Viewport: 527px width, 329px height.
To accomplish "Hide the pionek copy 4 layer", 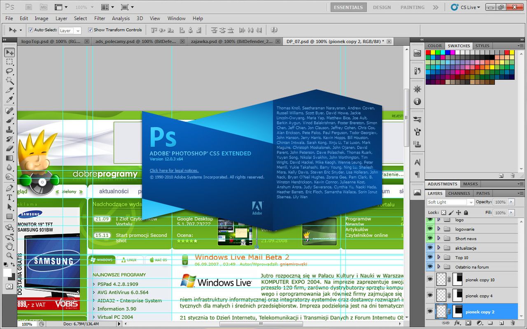I will tap(430, 296).
